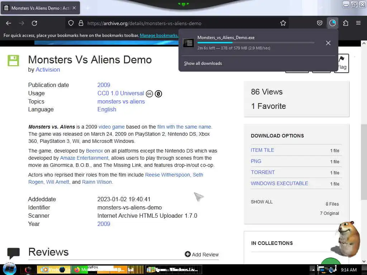Click the page vertical scrollbar thumb
The width and height of the screenshot is (367, 275).
click(x=364, y=162)
